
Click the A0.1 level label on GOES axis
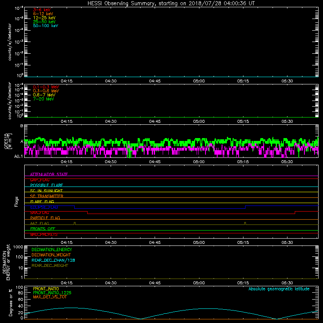coord(19,157)
